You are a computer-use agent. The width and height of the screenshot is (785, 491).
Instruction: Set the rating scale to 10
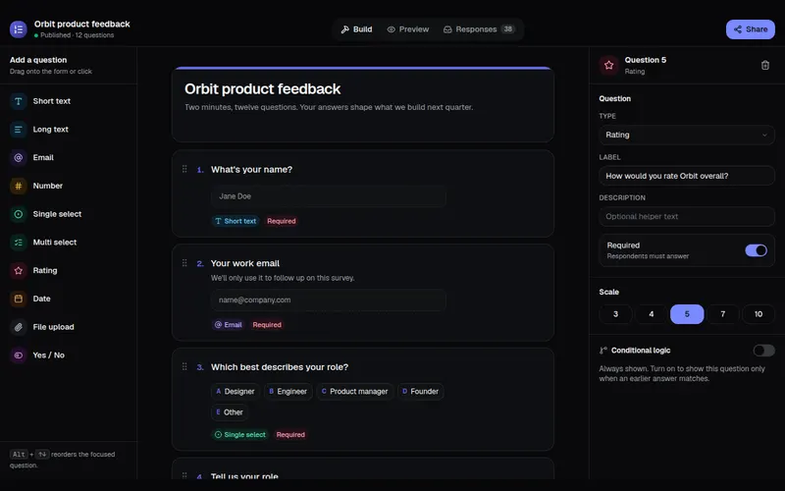click(x=758, y=314)
